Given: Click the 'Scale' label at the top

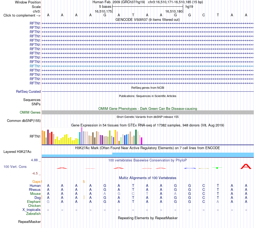Looking at the screenshot, I should 36,7.
